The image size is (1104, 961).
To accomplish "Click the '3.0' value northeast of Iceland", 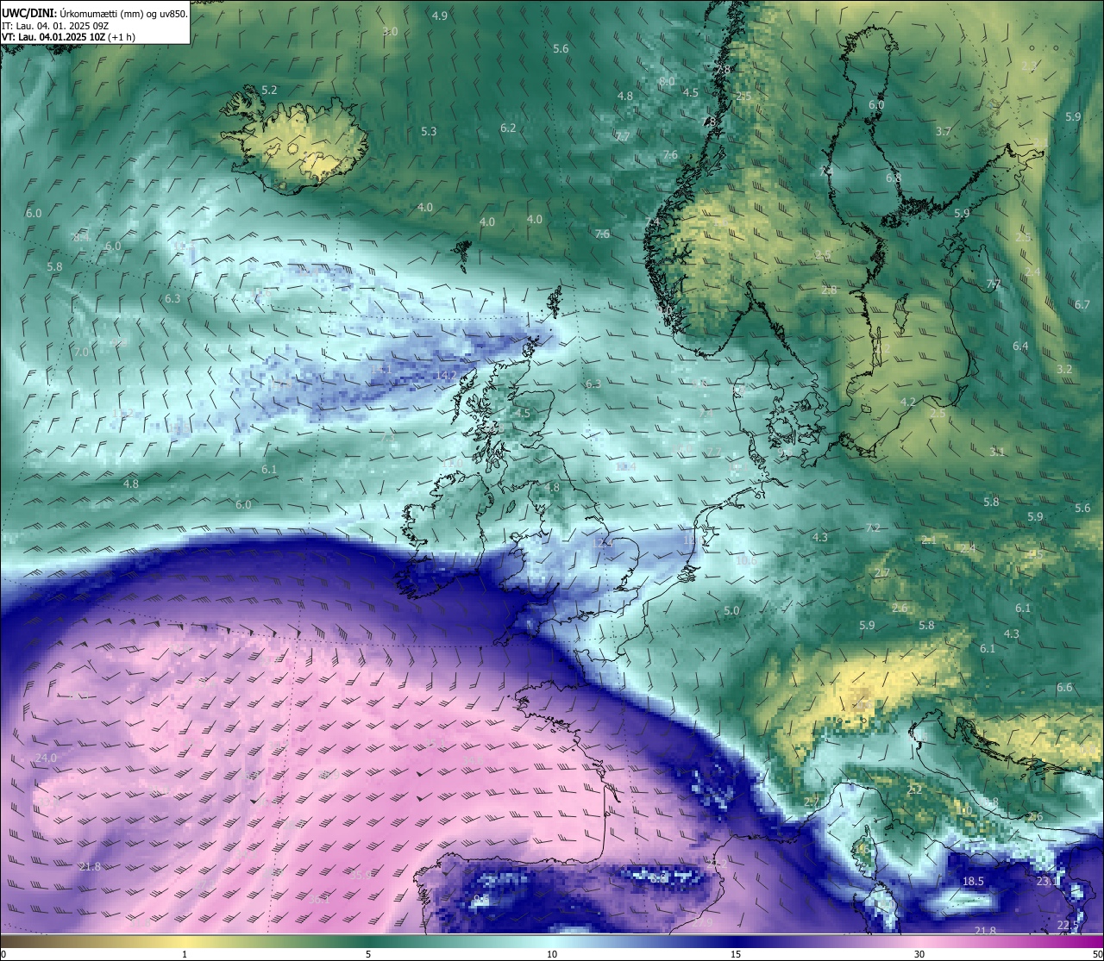I will point(390,31).
